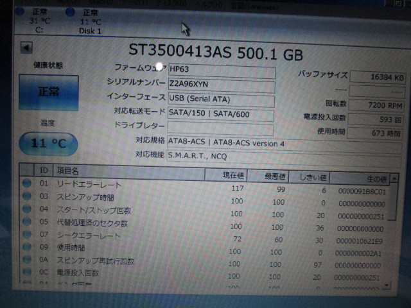
Task: Click the status icon for row 04 スタート/ストップ回数
Action: tap(27, 209)
